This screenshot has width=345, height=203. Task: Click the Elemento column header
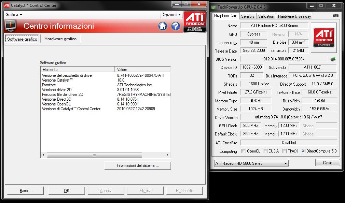[78, 69]
